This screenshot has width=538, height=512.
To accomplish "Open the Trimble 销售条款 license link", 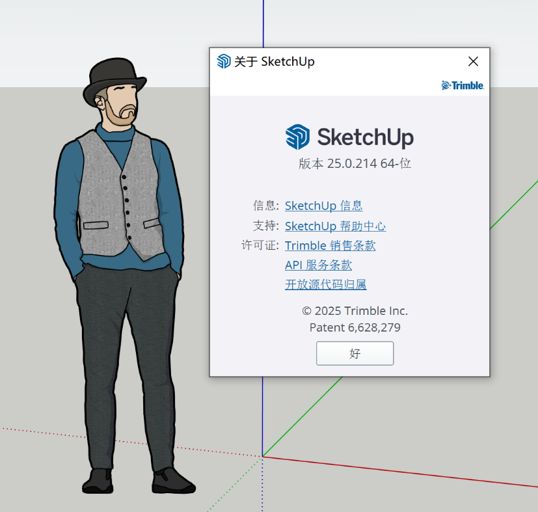I will pyautogui.click(x=330, y=245).
